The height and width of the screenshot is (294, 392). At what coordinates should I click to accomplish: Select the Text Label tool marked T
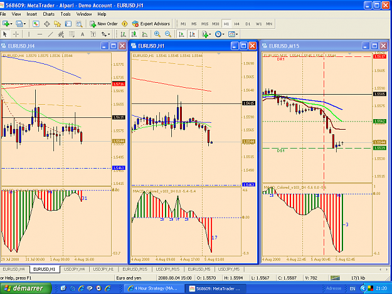93,34
